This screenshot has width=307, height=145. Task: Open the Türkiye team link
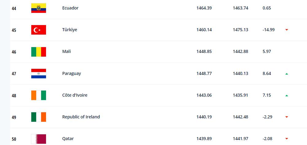click(x=70, y=30)
